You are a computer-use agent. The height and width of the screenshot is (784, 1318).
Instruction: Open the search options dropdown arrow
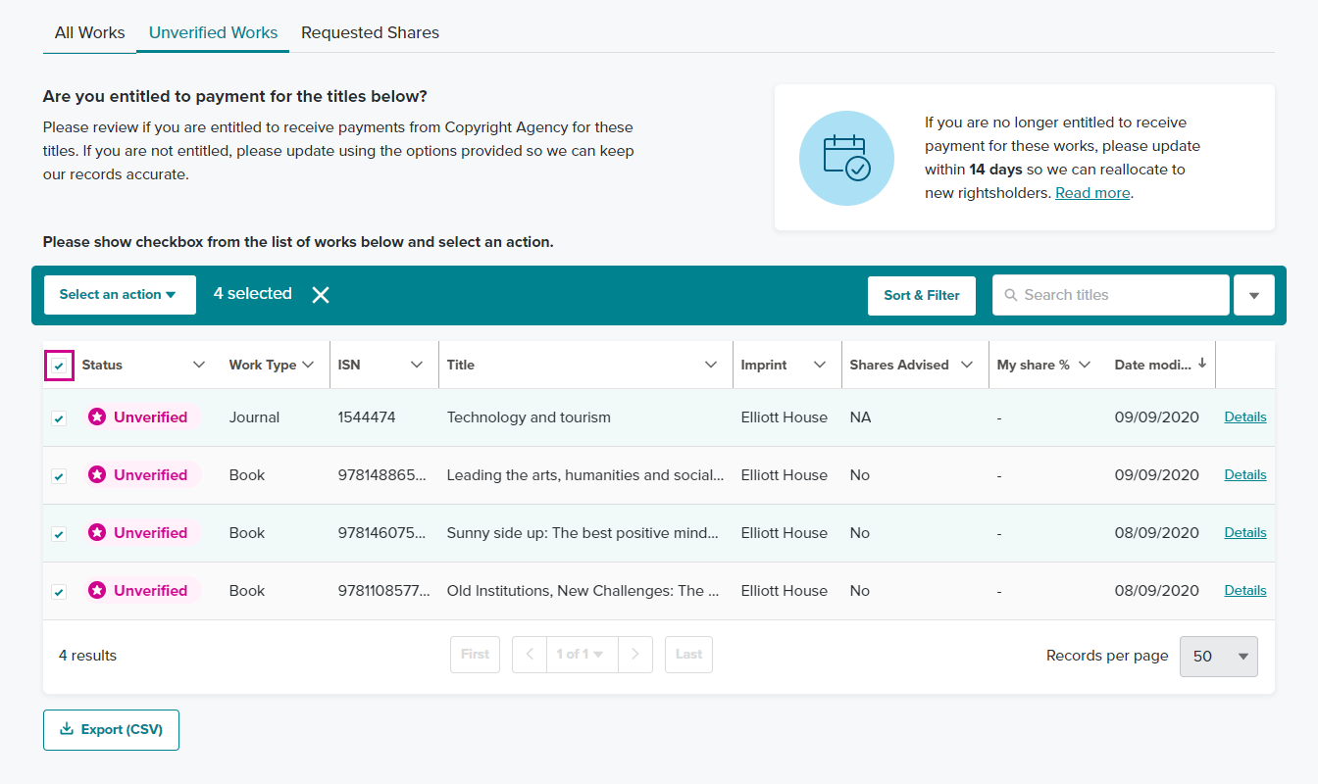click(1254, 295)
